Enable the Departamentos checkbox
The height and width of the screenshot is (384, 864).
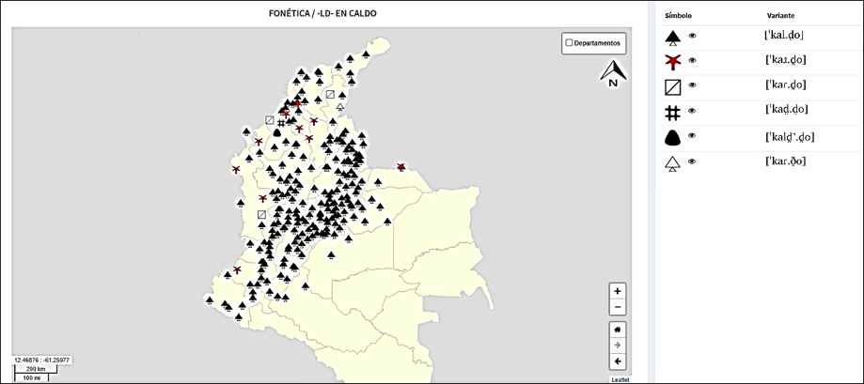tap(570, 43)
